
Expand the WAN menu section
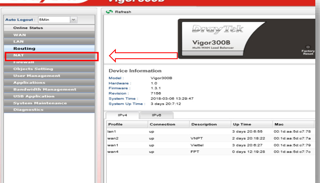19,35
